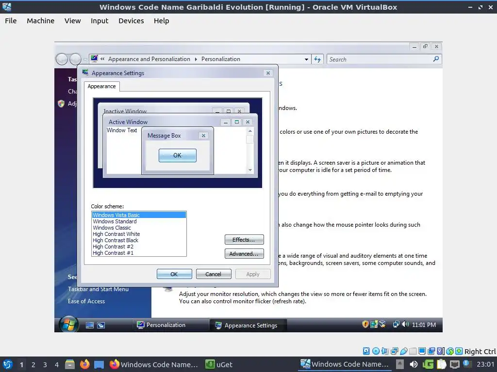Viewport: 497px width, 372px height.
Task: Click Show Desktop quick launch icon
Action: pos(90,325)
